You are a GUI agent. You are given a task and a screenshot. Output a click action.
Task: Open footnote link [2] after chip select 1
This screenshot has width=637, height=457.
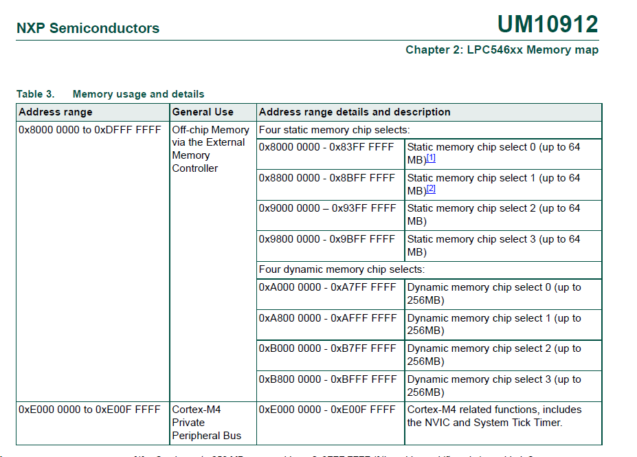tap(431, 189)
